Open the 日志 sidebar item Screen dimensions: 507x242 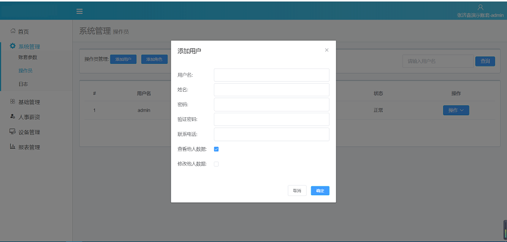[x=23, y=84]
